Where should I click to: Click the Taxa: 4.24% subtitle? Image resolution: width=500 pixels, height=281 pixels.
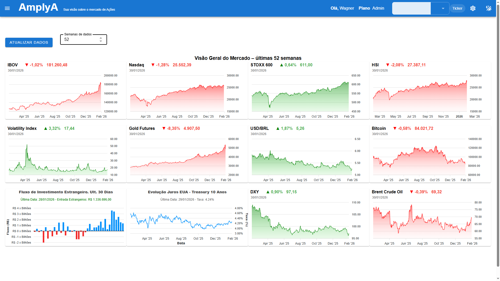click(205, 200)
